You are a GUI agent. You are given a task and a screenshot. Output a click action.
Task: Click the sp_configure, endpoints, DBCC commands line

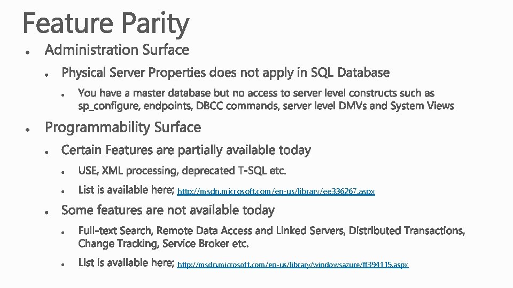pos(266,106)
